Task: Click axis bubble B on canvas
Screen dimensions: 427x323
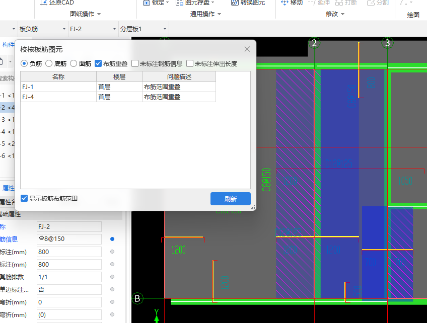Action: pyautogui.click(x=137, y=298)
